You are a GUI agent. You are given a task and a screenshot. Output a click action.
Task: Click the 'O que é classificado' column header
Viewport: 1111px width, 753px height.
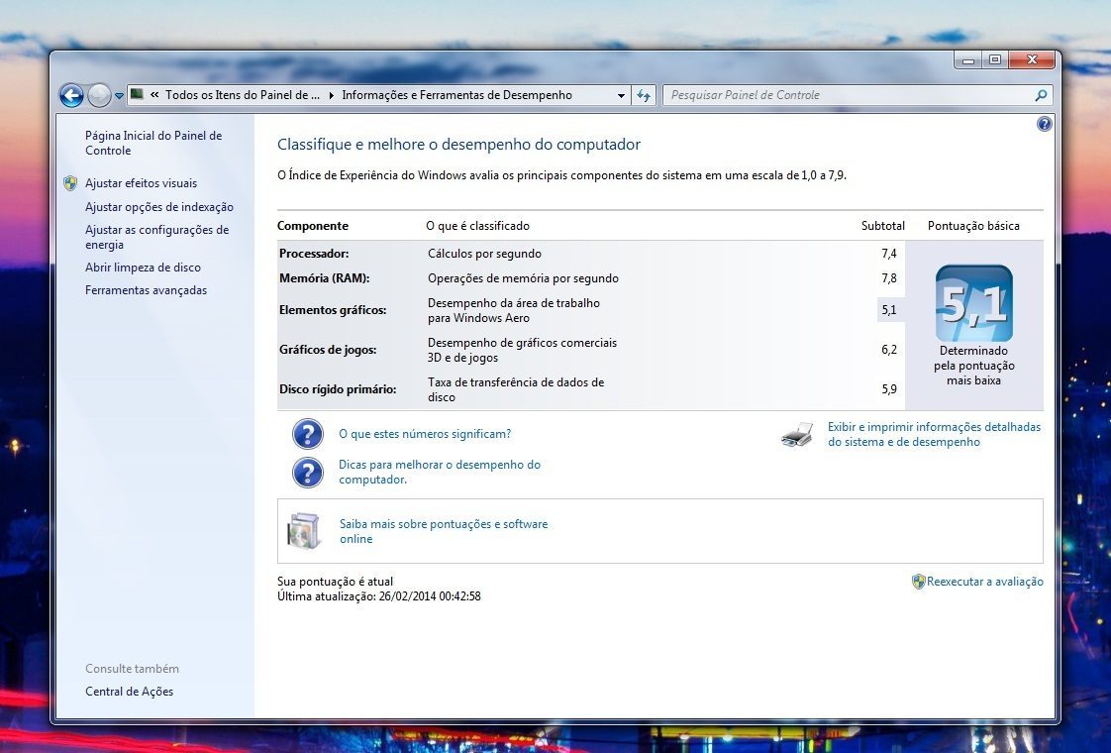click(x=477, y=226)
